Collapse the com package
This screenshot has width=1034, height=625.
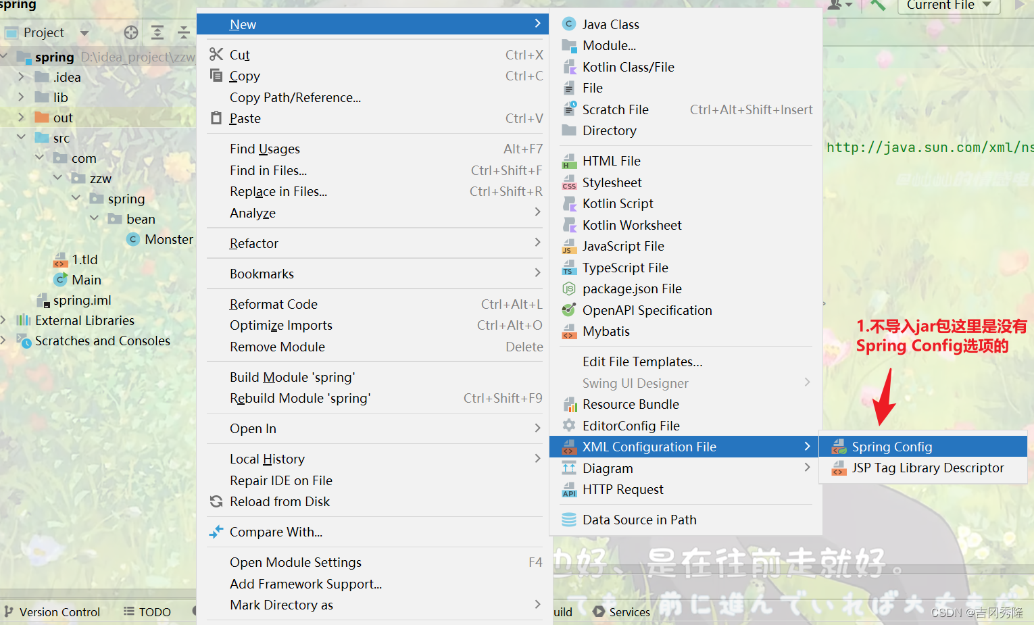[x=39, y=157]
